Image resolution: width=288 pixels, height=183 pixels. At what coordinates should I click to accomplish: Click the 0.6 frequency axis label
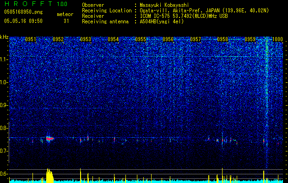coord(4,174)
